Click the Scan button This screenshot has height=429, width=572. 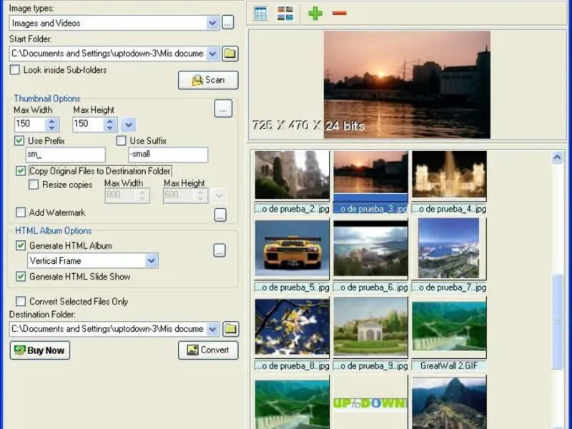[208, 80]
